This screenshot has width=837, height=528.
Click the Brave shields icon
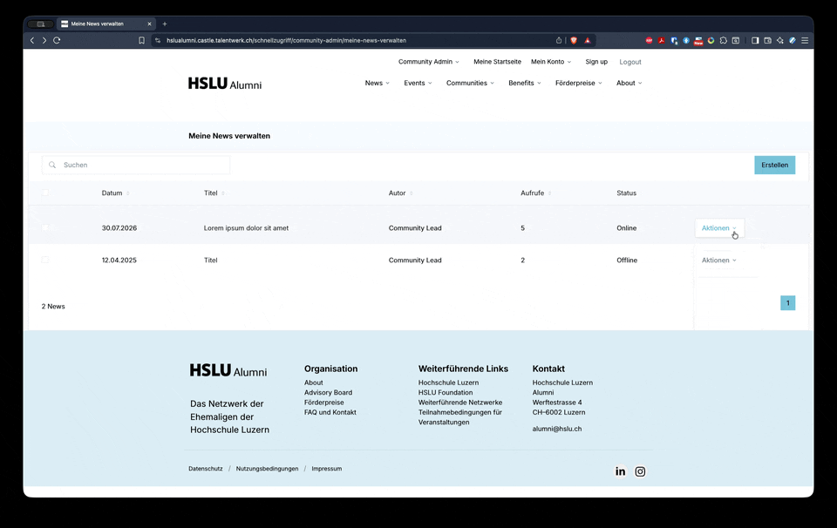click(573, 40)
